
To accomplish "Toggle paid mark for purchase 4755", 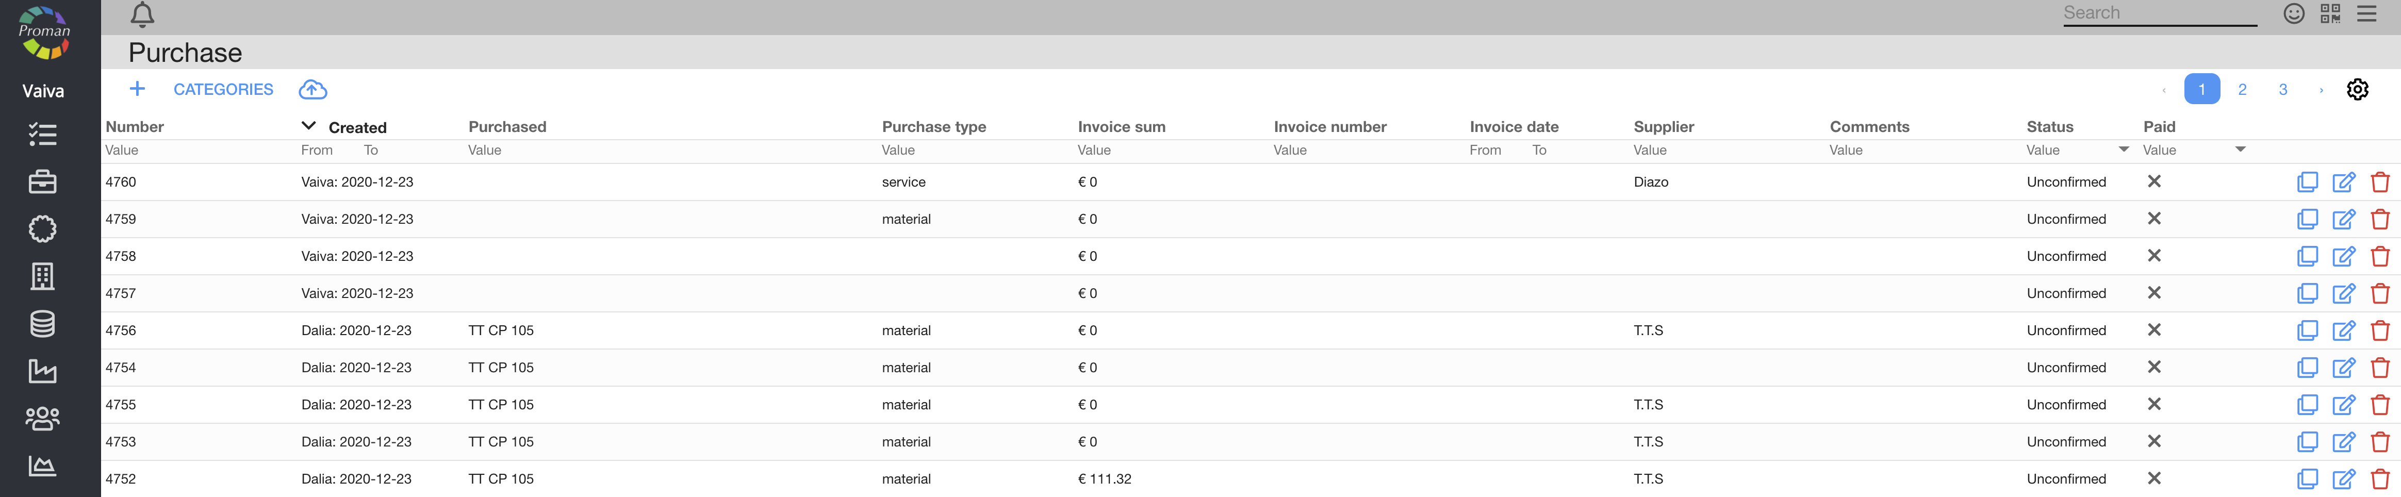I will [x=2154, y=404].
